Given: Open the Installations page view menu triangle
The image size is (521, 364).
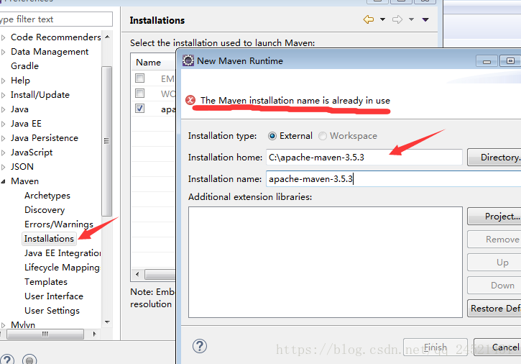Looking at the screenshot, I should [425, 19].
